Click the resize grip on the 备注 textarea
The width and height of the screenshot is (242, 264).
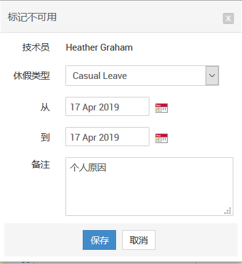[x=228, y=211]
